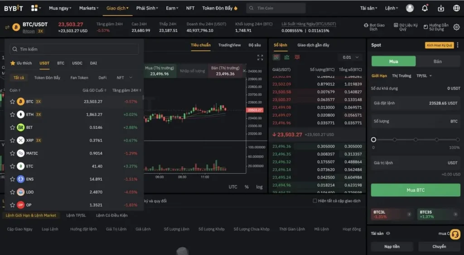Click the pair switch arrows icon
The height and width of the screenshot is (255, 464).
7,28
